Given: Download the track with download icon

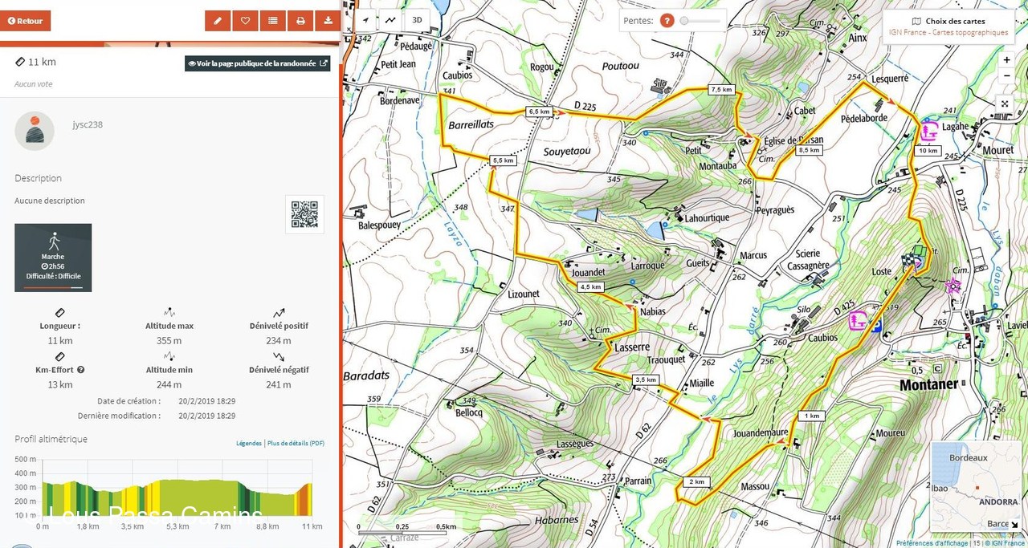Looking at the screenshot, I should coord(328,21).
